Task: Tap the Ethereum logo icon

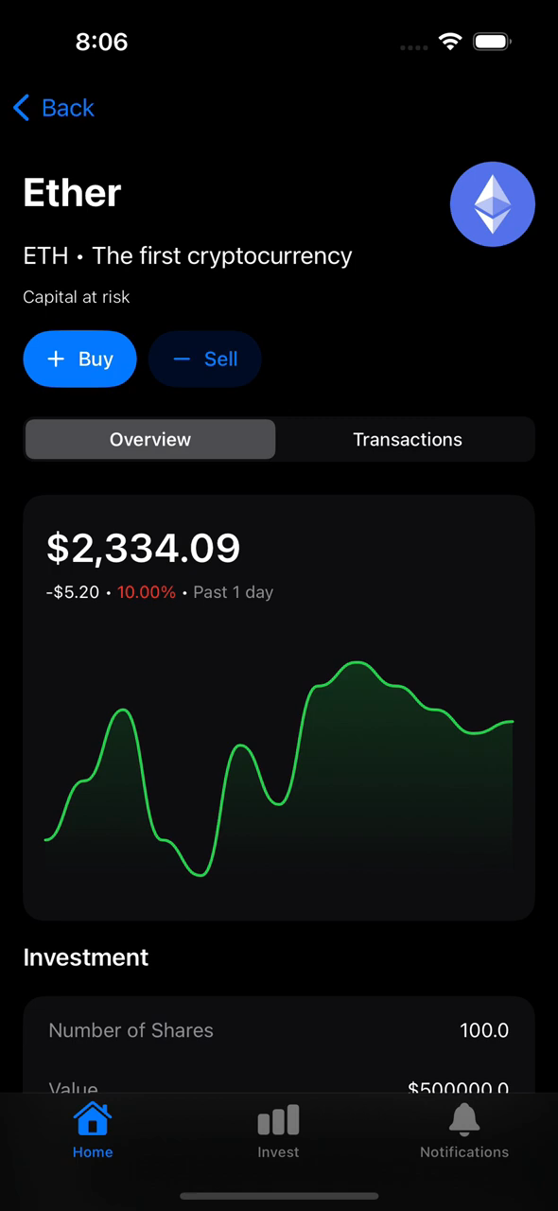Action: (x=493, y=204)
